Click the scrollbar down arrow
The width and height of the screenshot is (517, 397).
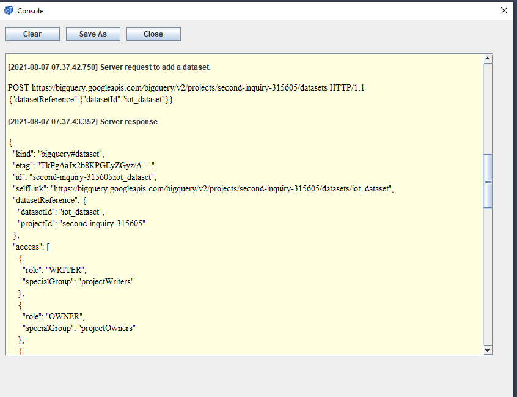(488, 350)
